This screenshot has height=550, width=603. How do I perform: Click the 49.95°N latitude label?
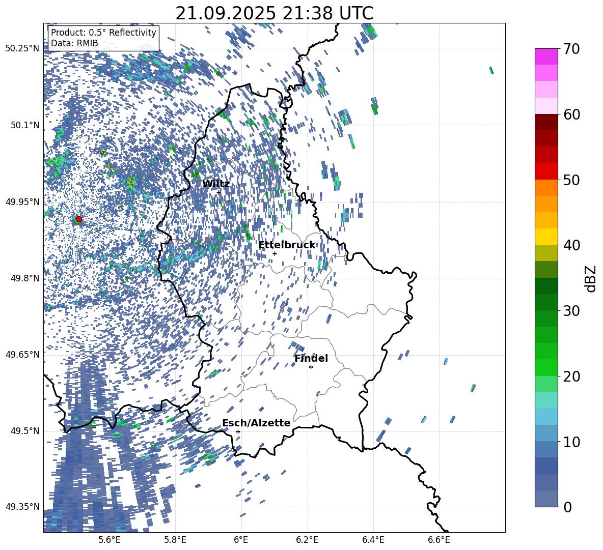tap(22, 202)
